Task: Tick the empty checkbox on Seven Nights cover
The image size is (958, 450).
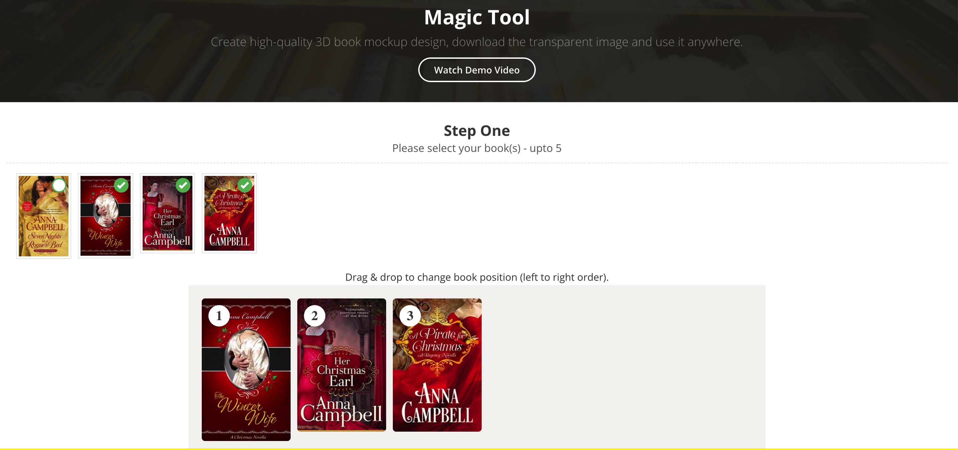Action: (x=59, y=185)
